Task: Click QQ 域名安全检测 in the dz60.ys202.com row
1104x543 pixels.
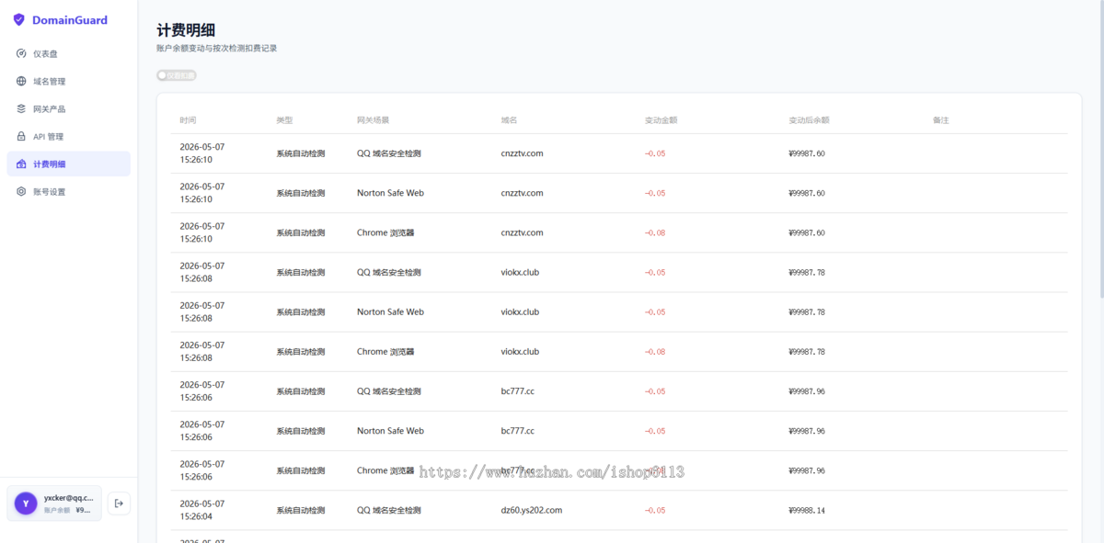Action: pyautogui.click(x=389, y=509)
